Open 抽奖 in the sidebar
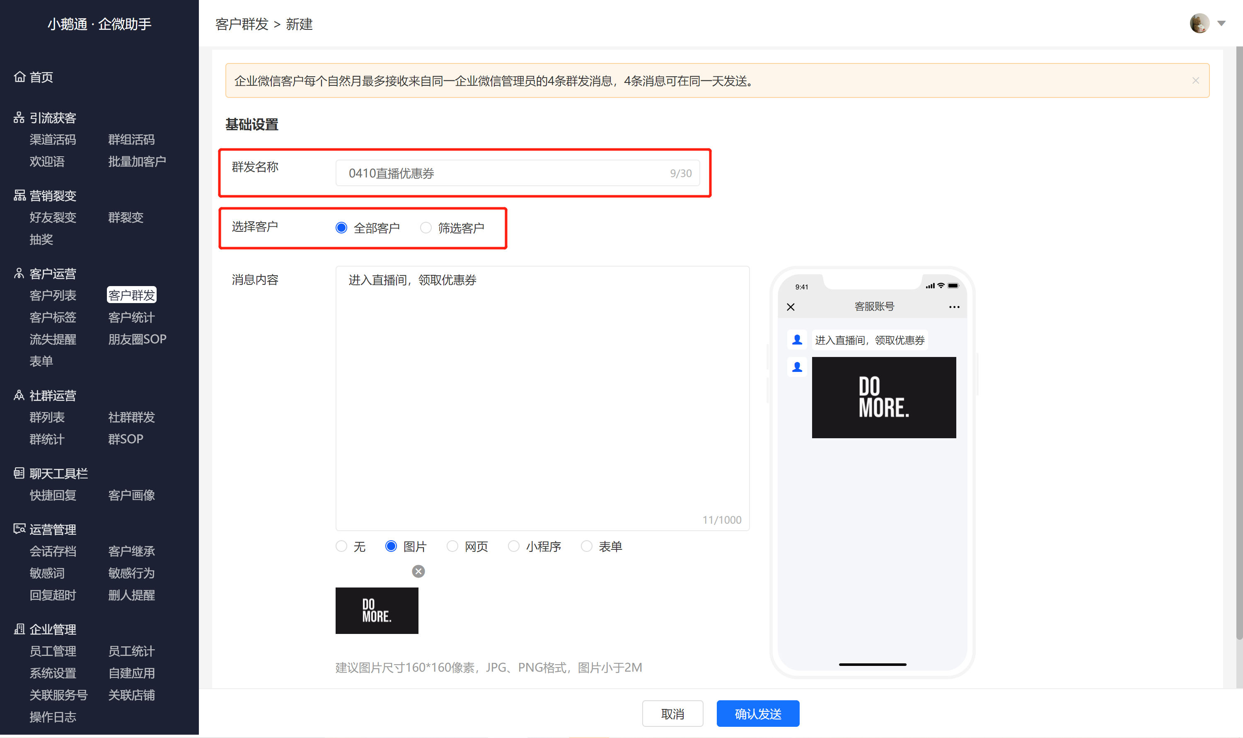The width and height of the screenshot is (1243, 738). [x=41, y=239]
